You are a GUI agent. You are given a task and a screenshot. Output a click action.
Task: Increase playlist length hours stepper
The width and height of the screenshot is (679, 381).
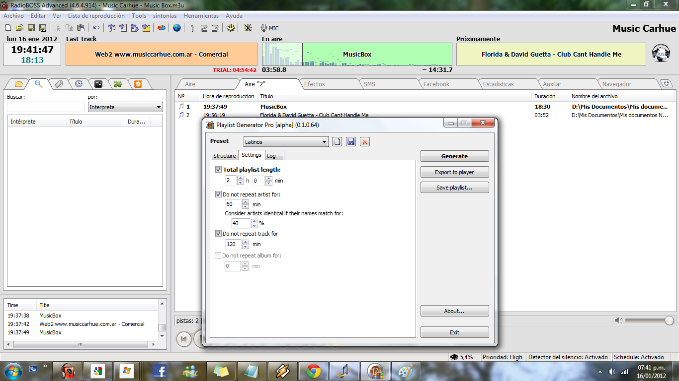241,179
